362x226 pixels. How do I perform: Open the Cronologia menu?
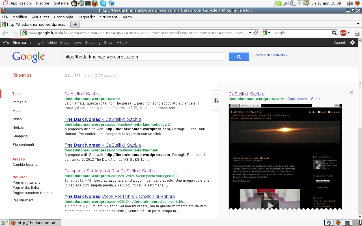click(64, 17)
